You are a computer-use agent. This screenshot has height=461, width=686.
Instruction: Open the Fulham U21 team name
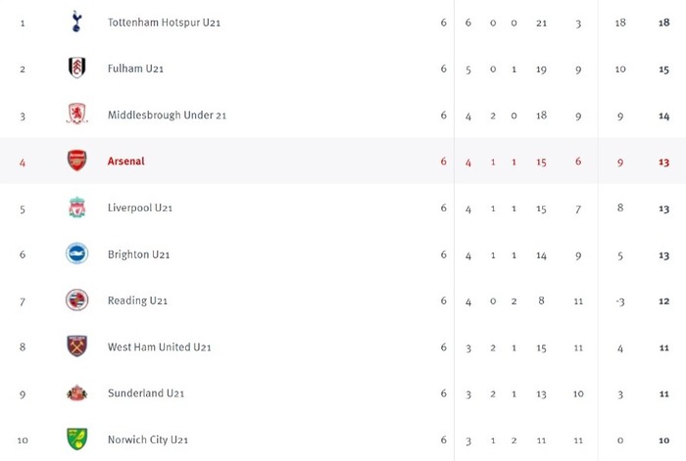click(135, 69)
